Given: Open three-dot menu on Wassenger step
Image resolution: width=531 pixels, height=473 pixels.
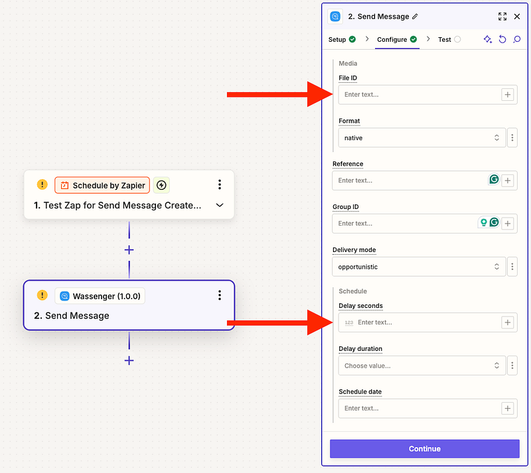Looking at the screenshot, I should pyautogui.click(x=220, y=296).
